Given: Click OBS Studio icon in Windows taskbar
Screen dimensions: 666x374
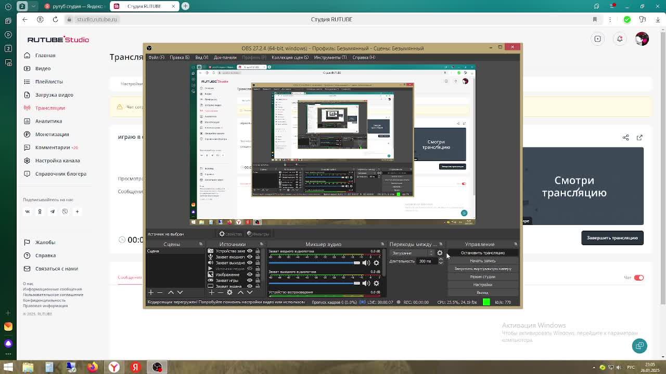Looking at the screenshot, I should click(157, 367).
